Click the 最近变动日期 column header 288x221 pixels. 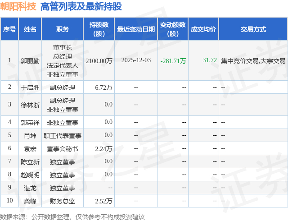pos(136,29)
